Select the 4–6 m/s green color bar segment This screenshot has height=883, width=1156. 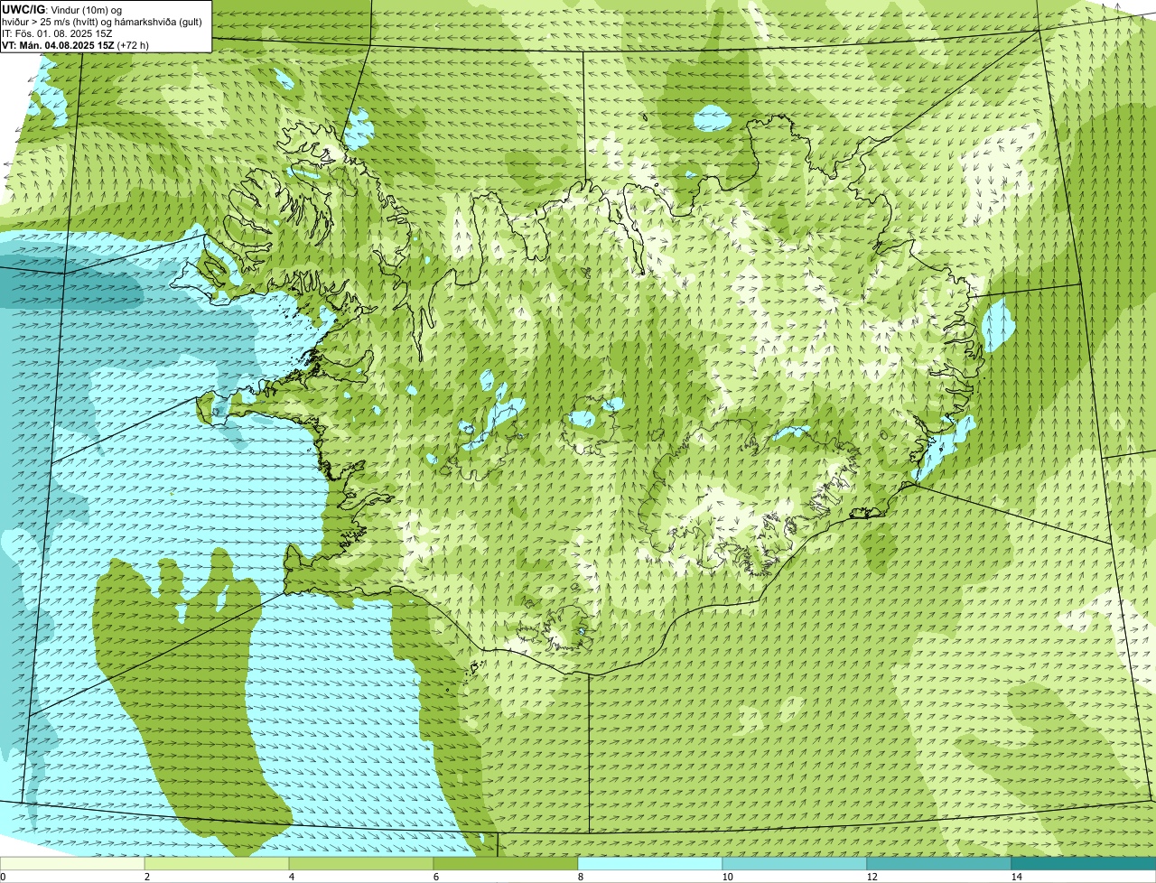(361, 863)
